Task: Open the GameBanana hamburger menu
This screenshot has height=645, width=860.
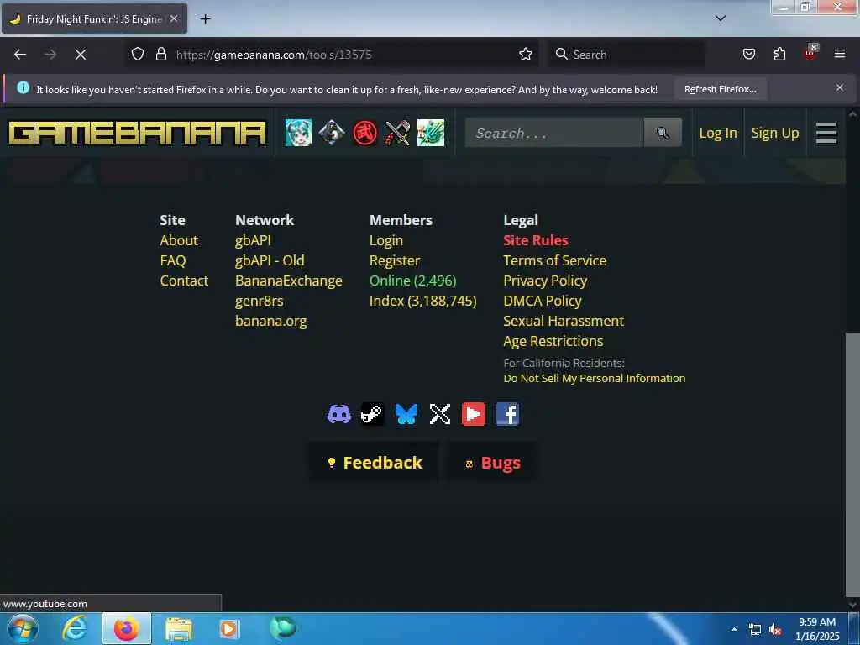Action: pyautogui.click(x=826, y=133)
